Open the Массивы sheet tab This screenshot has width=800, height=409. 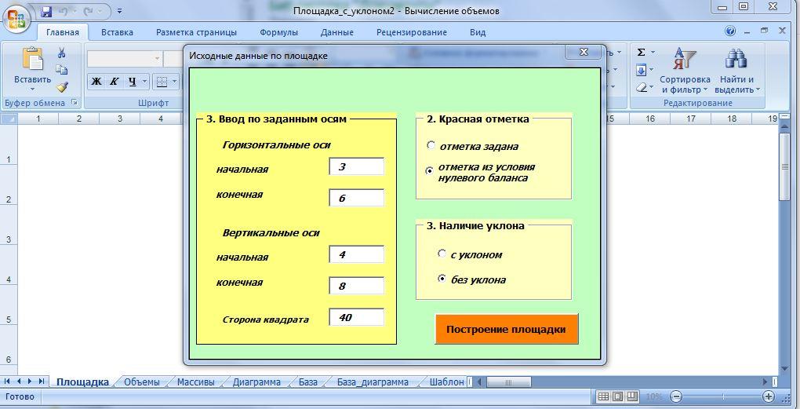(x=195, y=382)
